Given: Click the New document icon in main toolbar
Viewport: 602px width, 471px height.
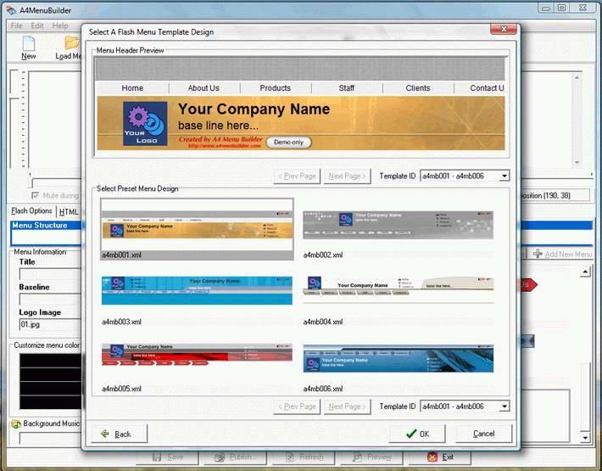Looking at the screenshot, I should click(x=29, y=43).
